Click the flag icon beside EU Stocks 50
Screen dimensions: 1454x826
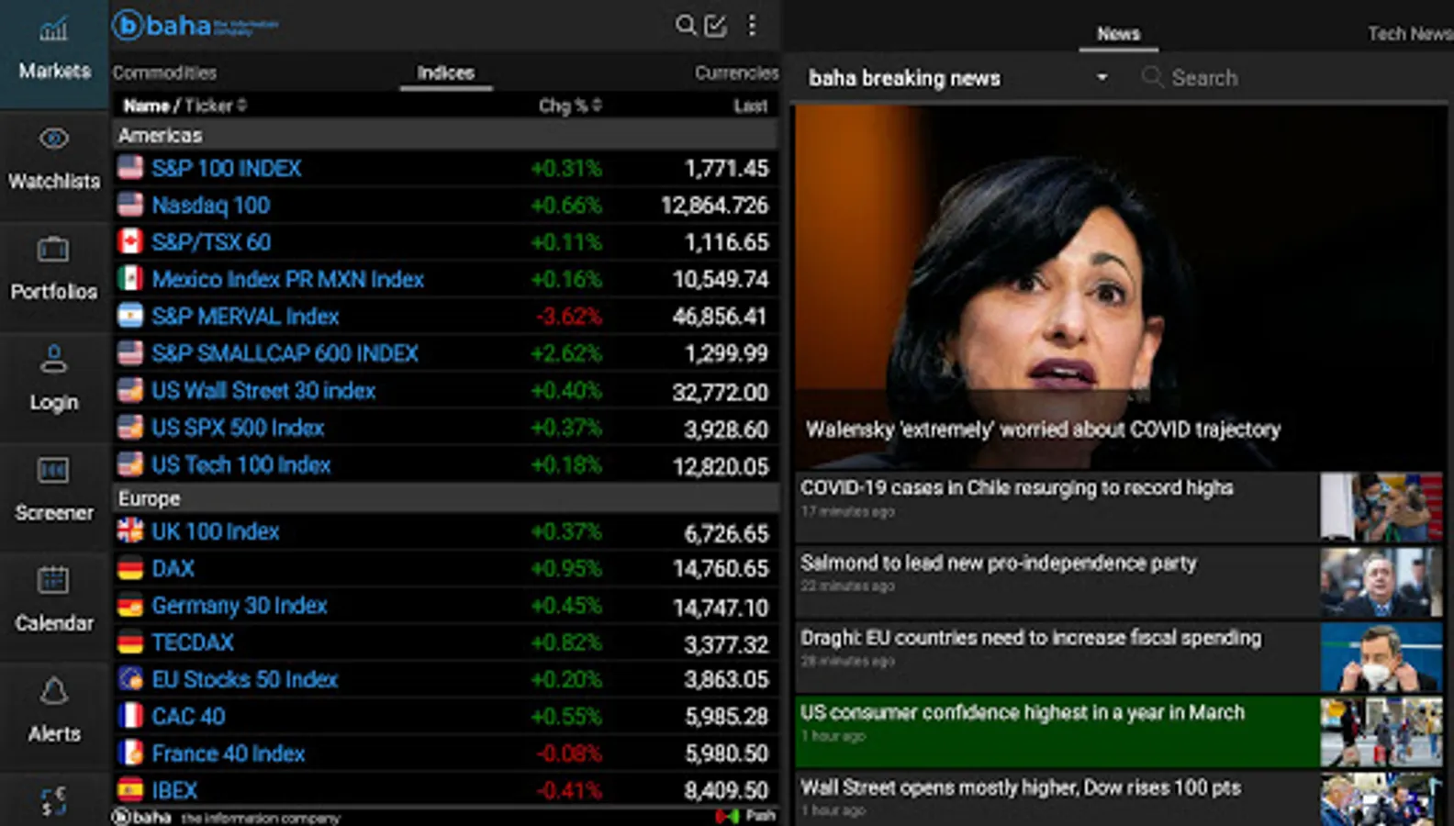point(130,678)
